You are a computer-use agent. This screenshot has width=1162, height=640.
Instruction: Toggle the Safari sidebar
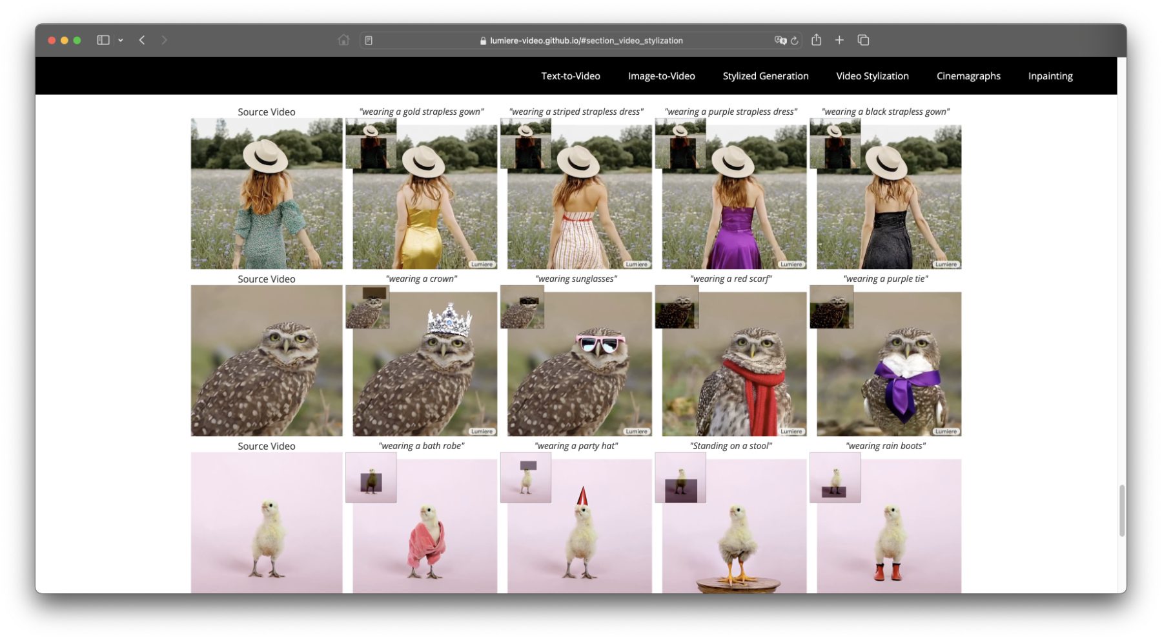(103, 40)
